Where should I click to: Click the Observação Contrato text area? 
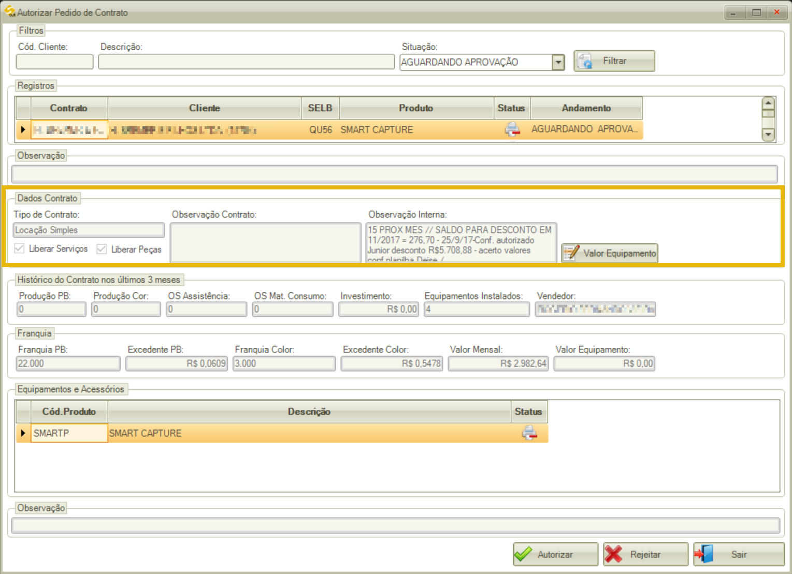point(265,242)
